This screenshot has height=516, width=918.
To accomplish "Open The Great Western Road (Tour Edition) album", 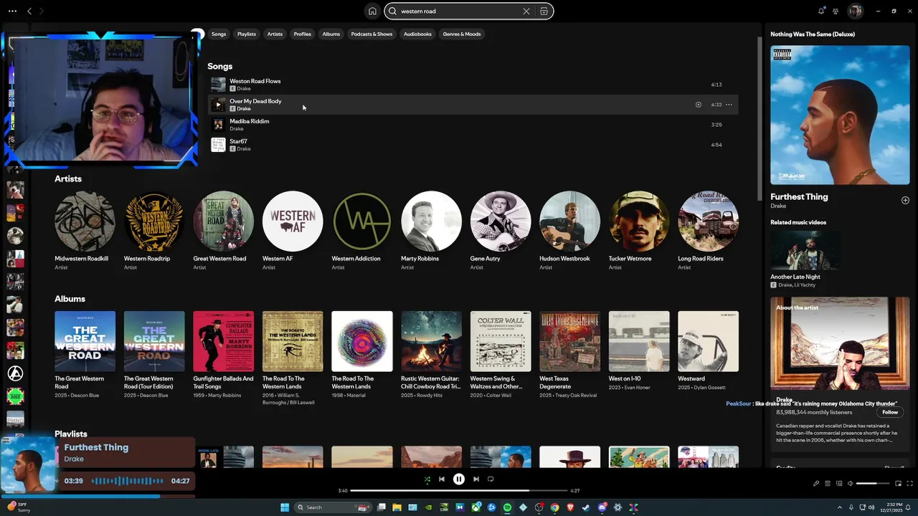I will 154,341.
